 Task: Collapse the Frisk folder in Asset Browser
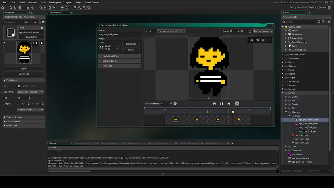point(289,116)
